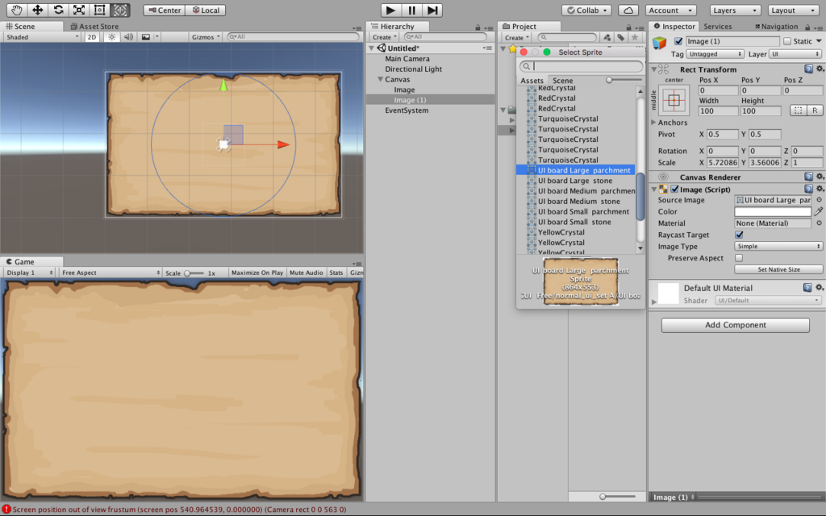Open the Cloud services icon

pyautogui.click(x=628, y=10)
